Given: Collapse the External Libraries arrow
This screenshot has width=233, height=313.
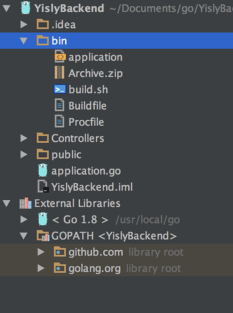Looking at the screenshot, I should [6, 203].
